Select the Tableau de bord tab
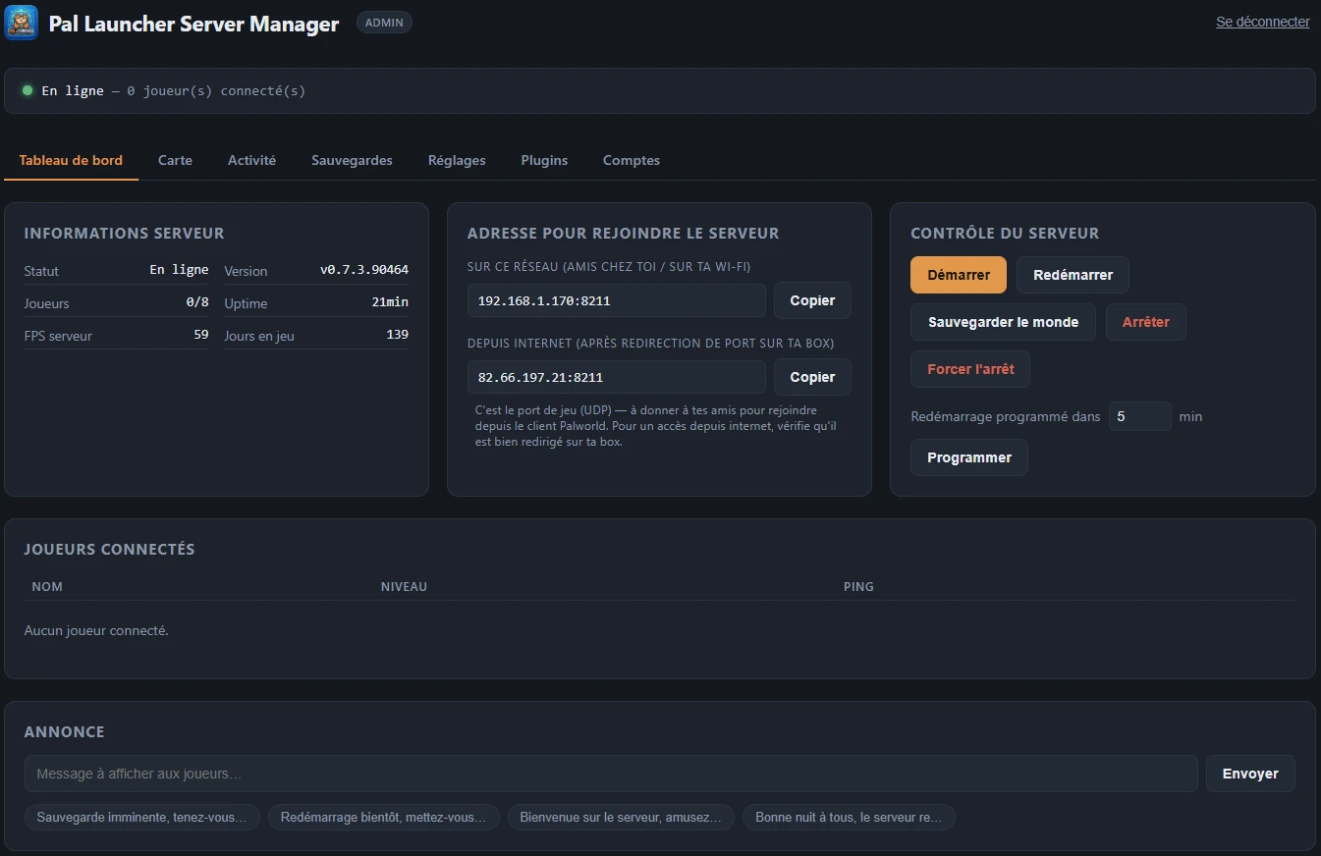The image size is (1321, 856). click(71, 160)
